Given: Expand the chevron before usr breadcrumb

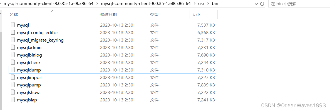Looking at the screenshot, I should [194, 4].
